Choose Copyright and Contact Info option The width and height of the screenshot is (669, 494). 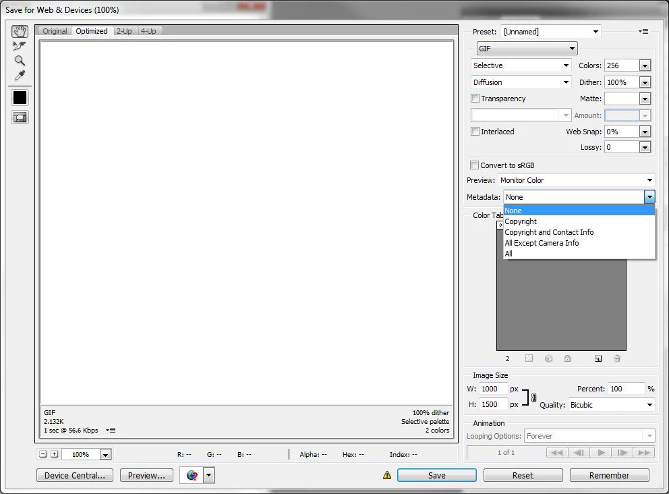pos(579,232)
